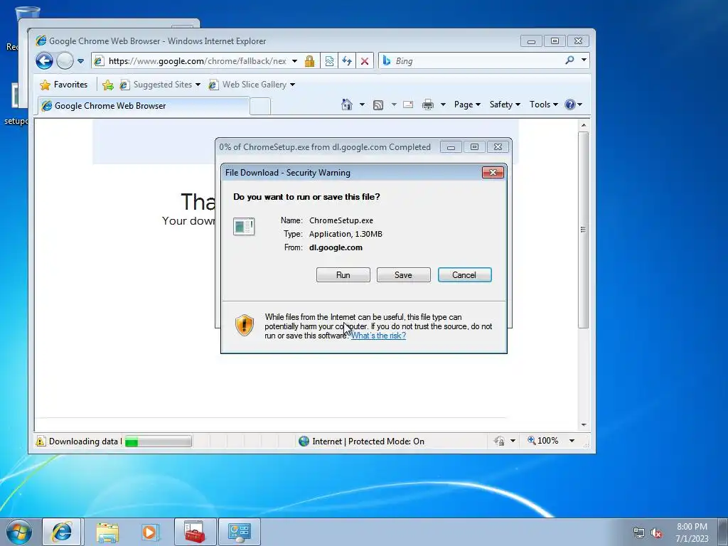The image size is (728, 546).
Task: Open the Help question-mark menu
Action: 574,105
